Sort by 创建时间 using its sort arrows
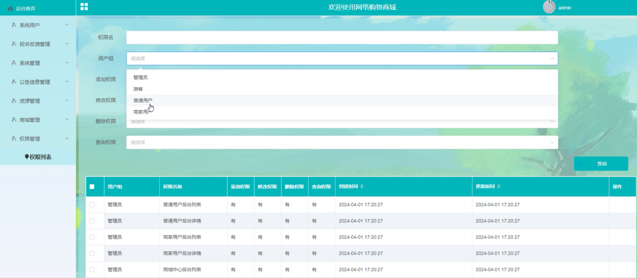Viewport: 637px width, 278px height. (x=361, y=187)
